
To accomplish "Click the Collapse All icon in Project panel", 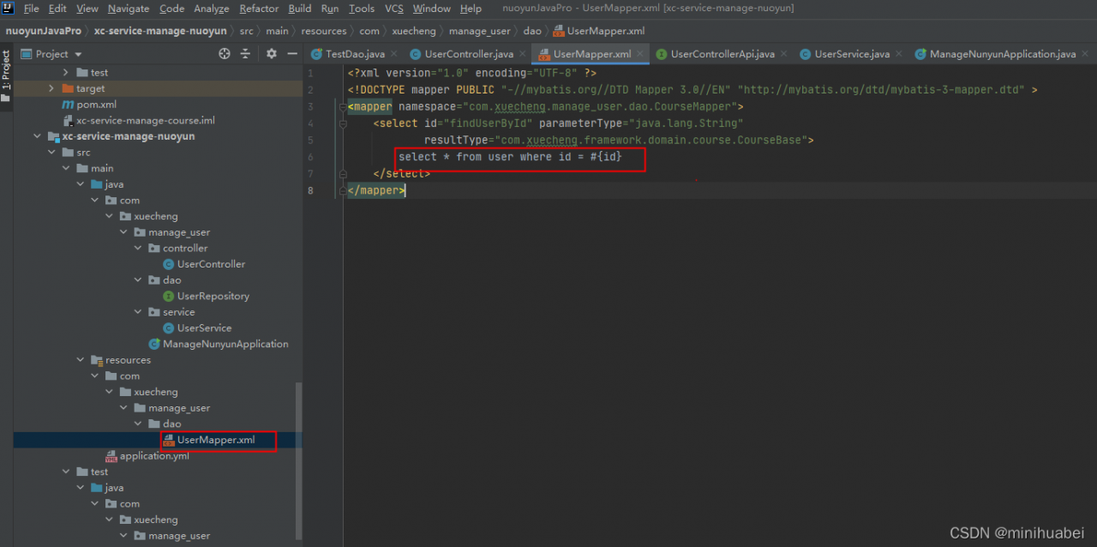I will (245, 53).
